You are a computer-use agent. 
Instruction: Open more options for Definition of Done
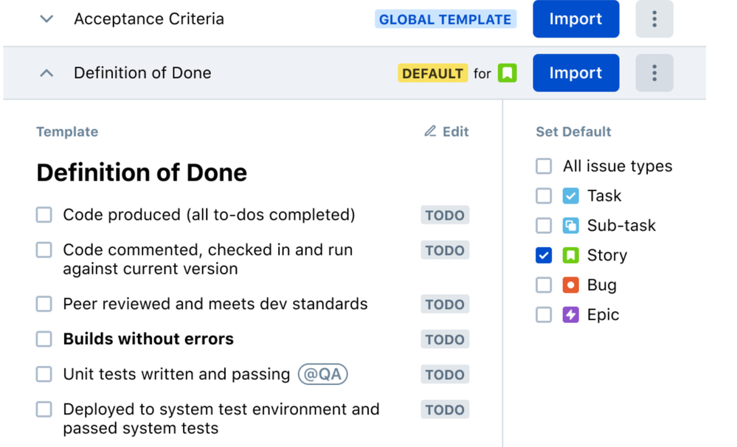[654, 73]
